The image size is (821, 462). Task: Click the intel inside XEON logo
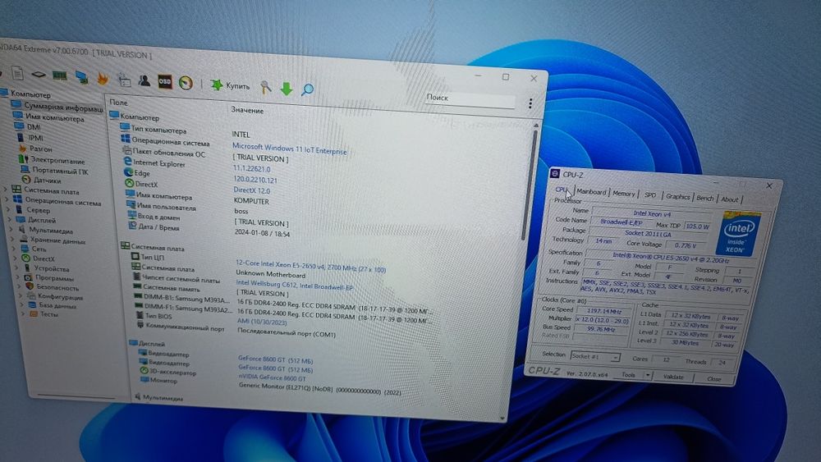738,233
